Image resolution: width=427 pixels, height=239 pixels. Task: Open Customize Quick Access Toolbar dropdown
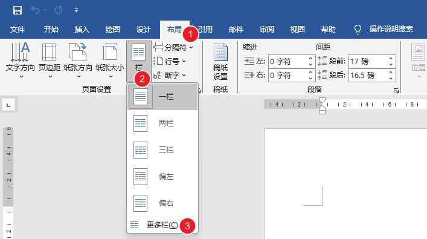tap(76, 10)
